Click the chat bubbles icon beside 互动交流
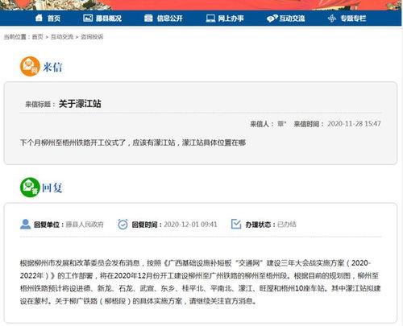Image resolution: width=403 pixels, height=326 pixels. tap(272, 19)
